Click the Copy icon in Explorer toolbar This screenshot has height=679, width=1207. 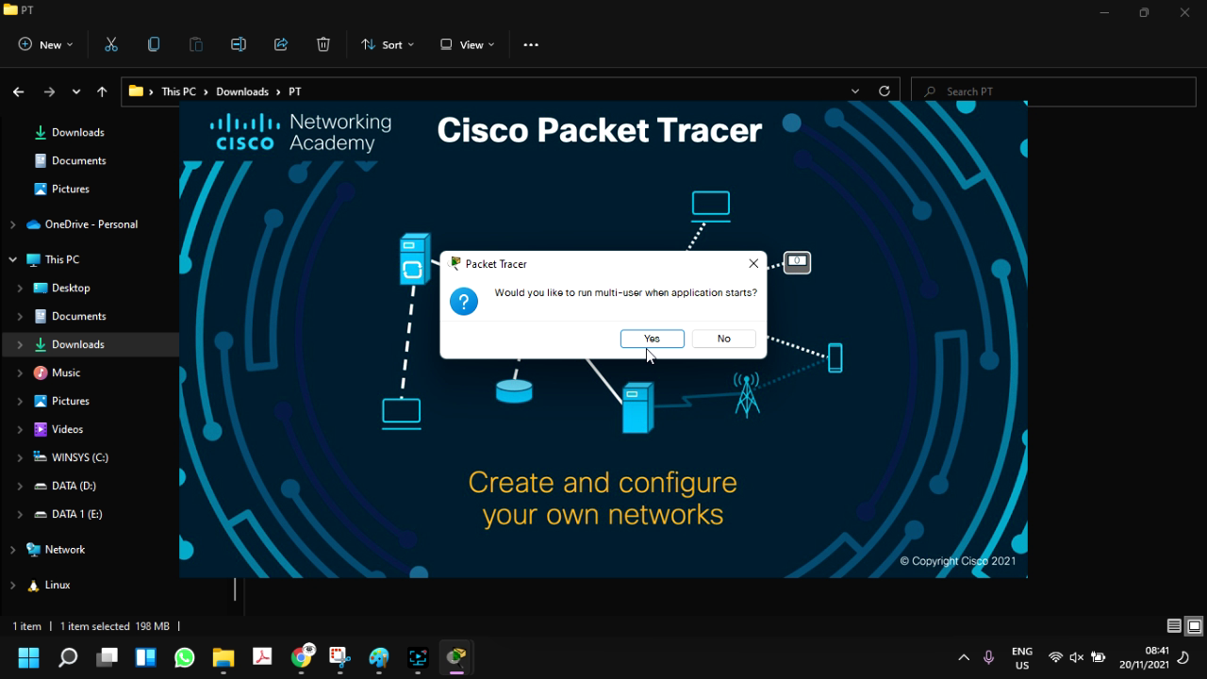154,44
